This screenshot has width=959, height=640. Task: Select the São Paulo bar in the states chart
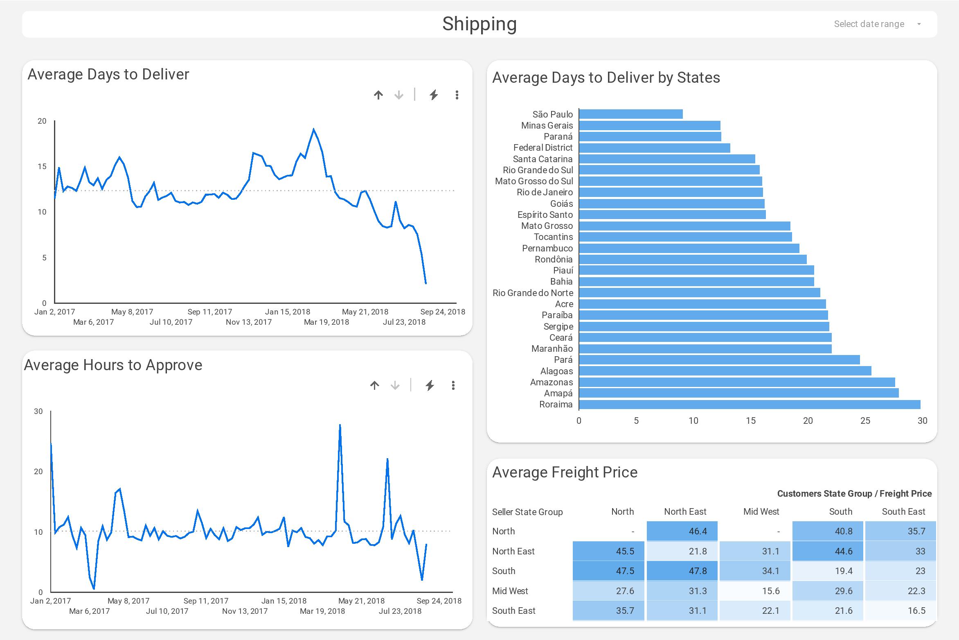[630, 114]
